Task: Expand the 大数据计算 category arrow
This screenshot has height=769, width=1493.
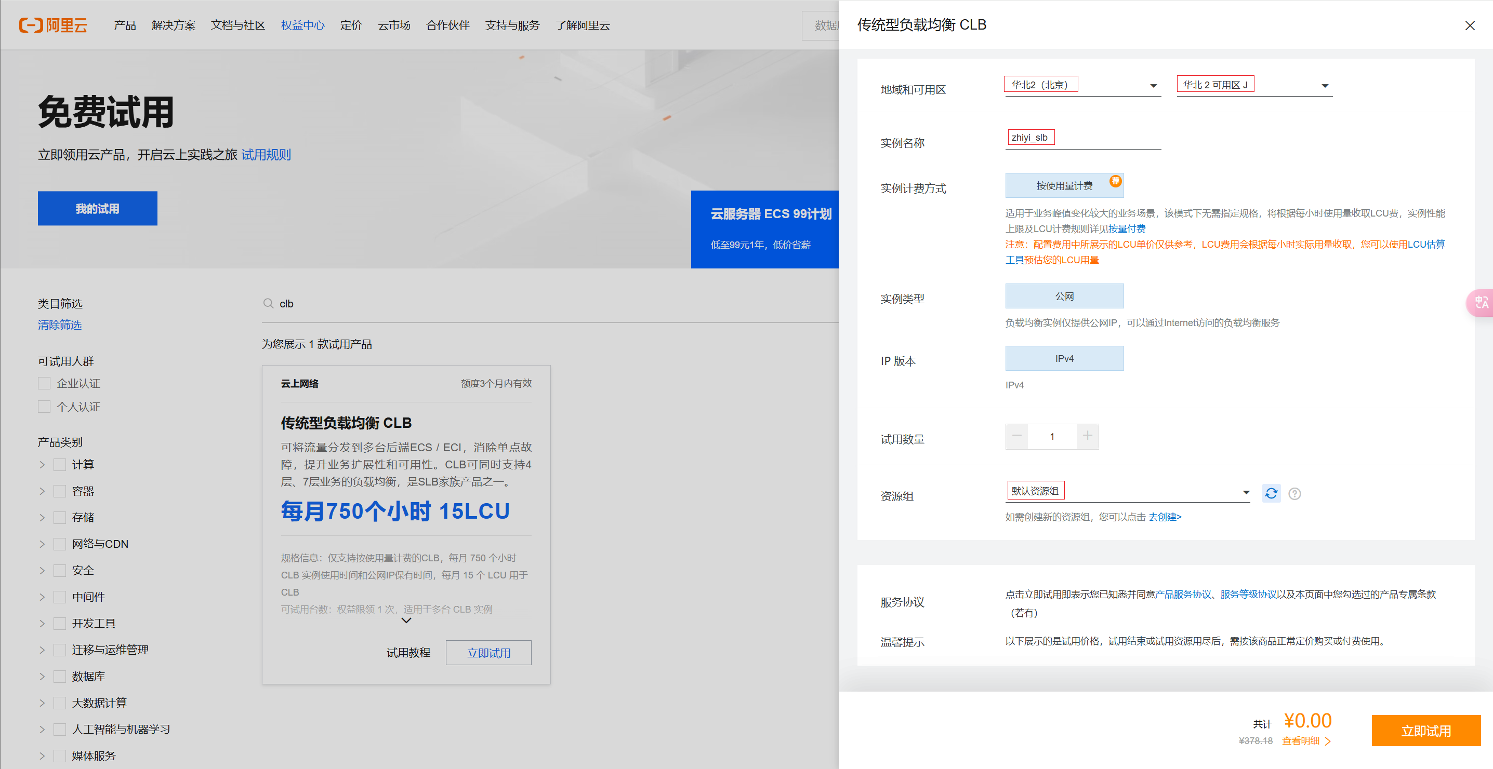Action: coord(42,703)
